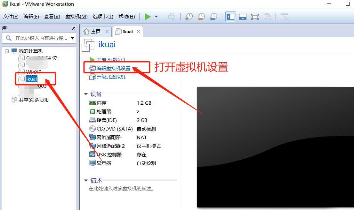Click the revert to snapshot toolbar icon
This screenshot has width=354, height=210.
[x=201, y=17]
